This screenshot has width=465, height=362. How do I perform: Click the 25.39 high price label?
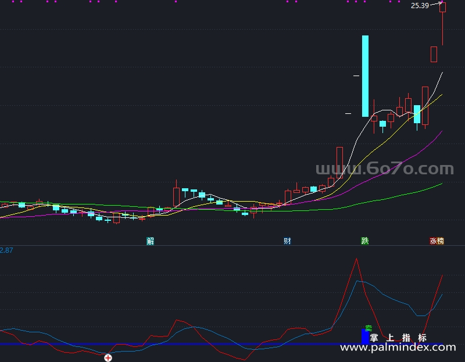tap(420, 6)
